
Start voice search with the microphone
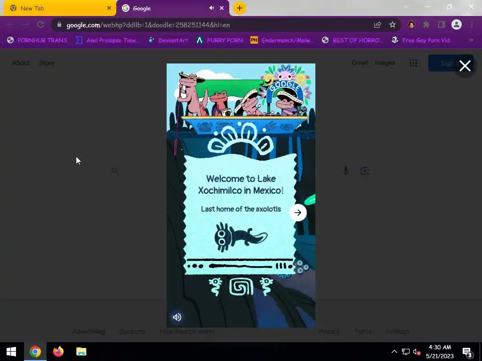coord(346,171)
